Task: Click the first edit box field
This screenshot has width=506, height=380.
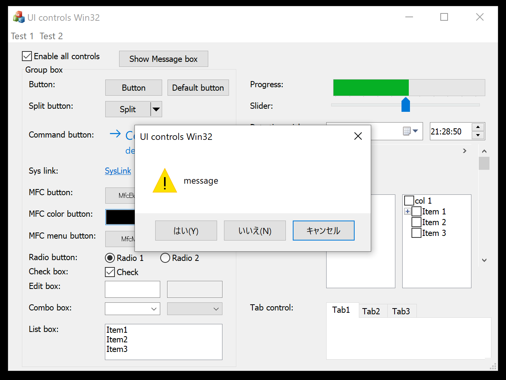Action: click(133, 289)
